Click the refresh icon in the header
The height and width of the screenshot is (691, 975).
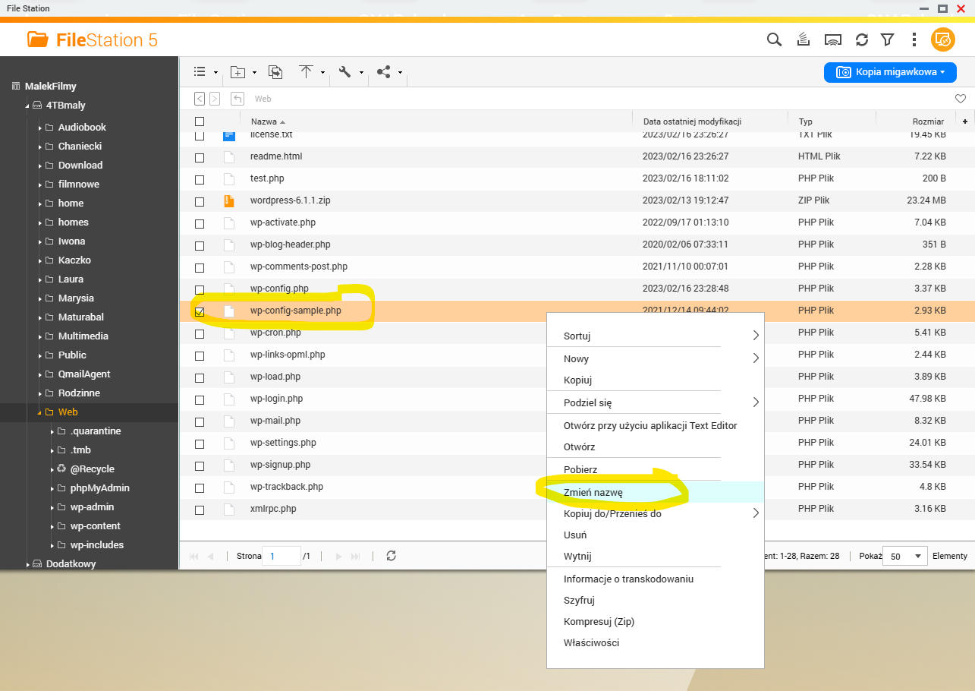(x=861, y=39)
